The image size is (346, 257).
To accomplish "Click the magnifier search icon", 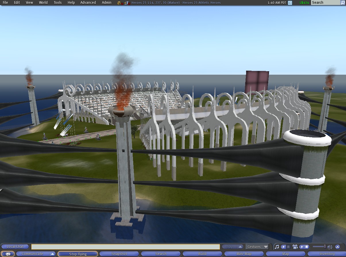I will (x=343, y=3).
